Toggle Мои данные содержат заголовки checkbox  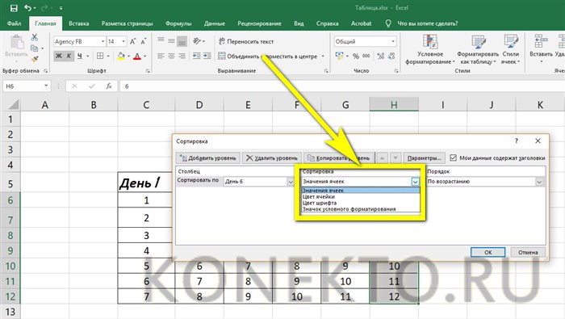click(x=454, y=157)
